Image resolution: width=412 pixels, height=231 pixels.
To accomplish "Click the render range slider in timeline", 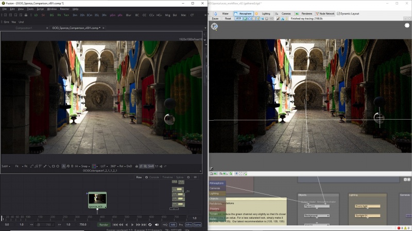I will point(44,225).
